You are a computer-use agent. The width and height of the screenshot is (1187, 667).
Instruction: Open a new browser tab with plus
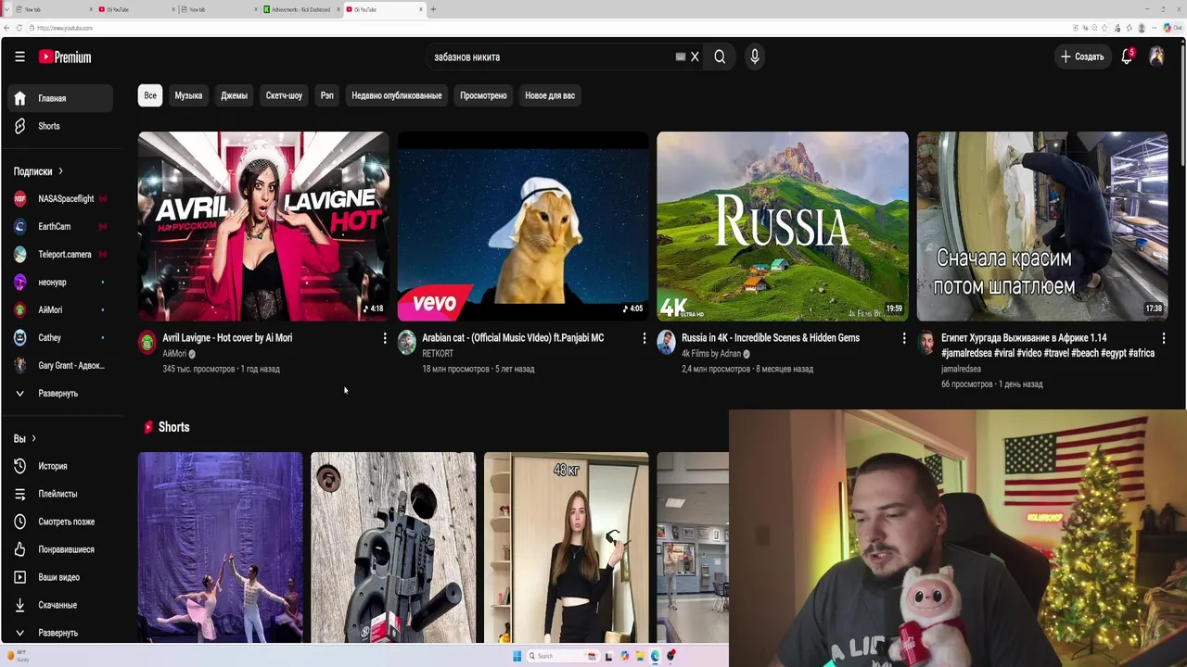(x=433, y=9)
